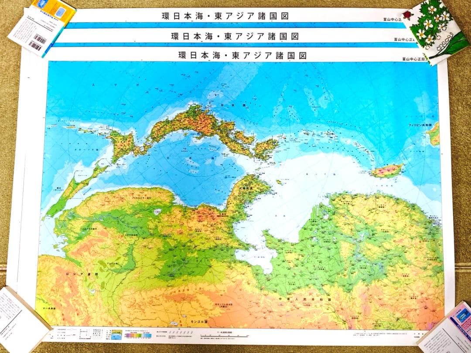Click the small red flower on the top-right card
Image resolution: width=471 pixels, height=353 pixels.
click(x=408, y=16)
